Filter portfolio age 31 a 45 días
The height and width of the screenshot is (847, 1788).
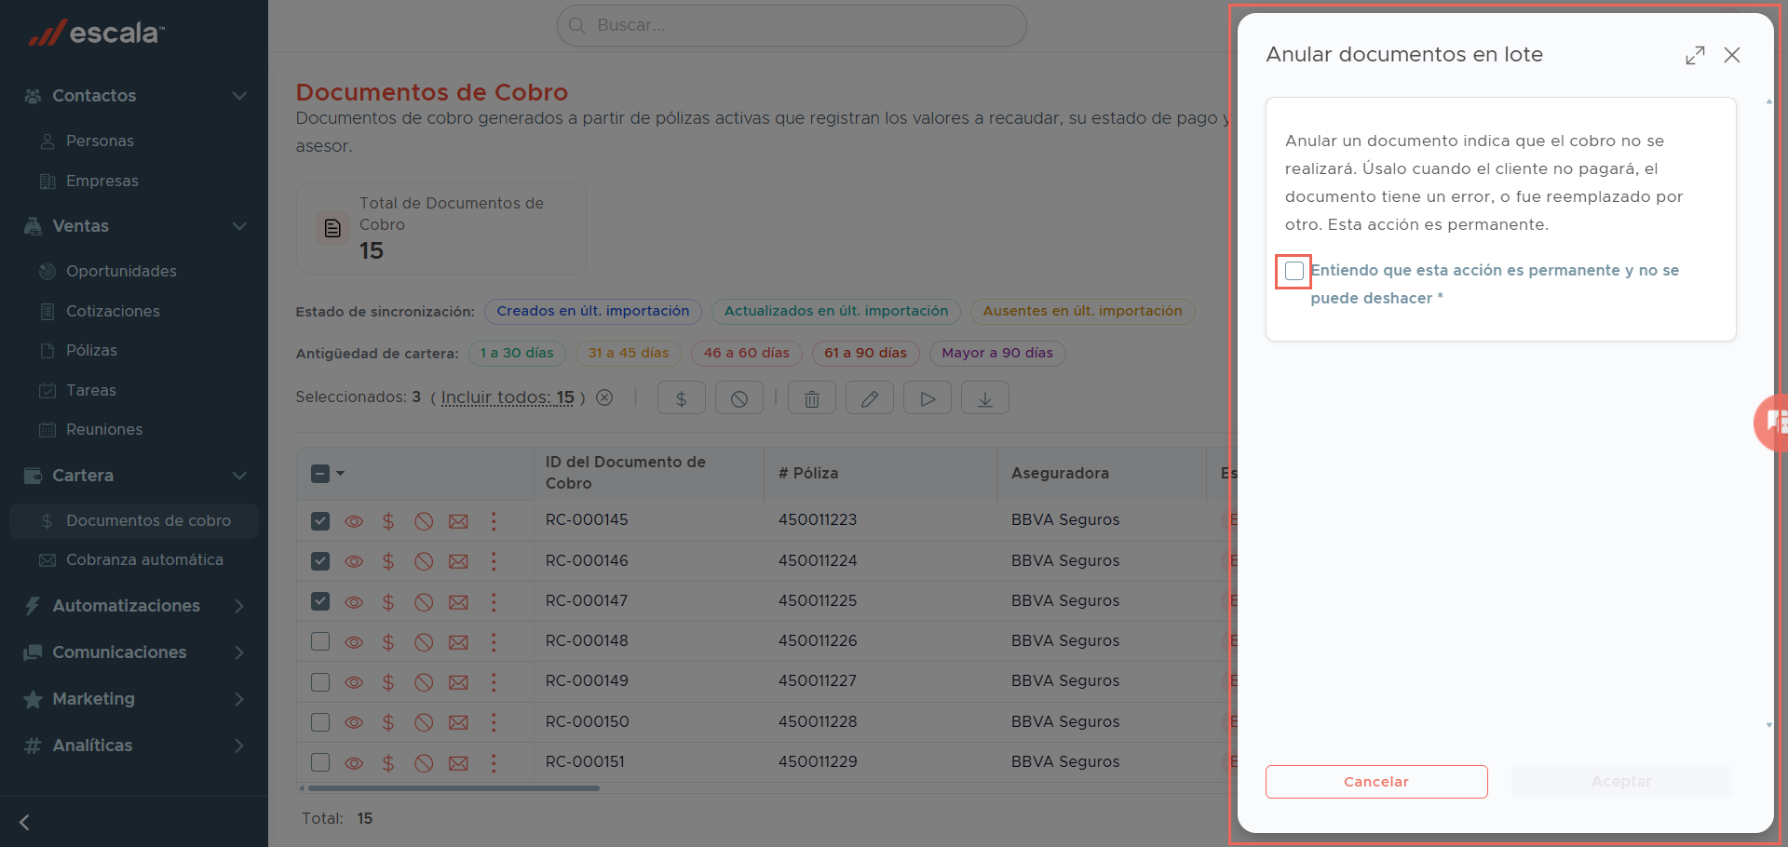click(x=629, y=353)
